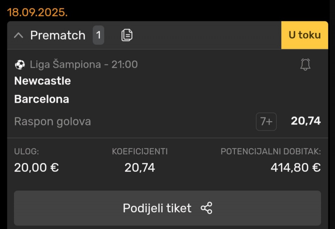Viewport: 335px width, 229px height.
Task: Click the 414,80 € potential winnings
Action: 296,168
